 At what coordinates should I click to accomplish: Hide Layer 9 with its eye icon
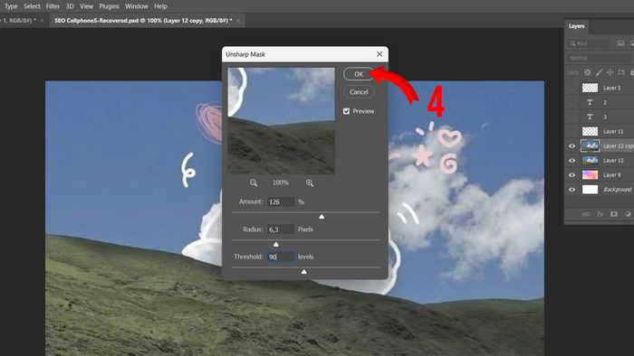(572, 175)
